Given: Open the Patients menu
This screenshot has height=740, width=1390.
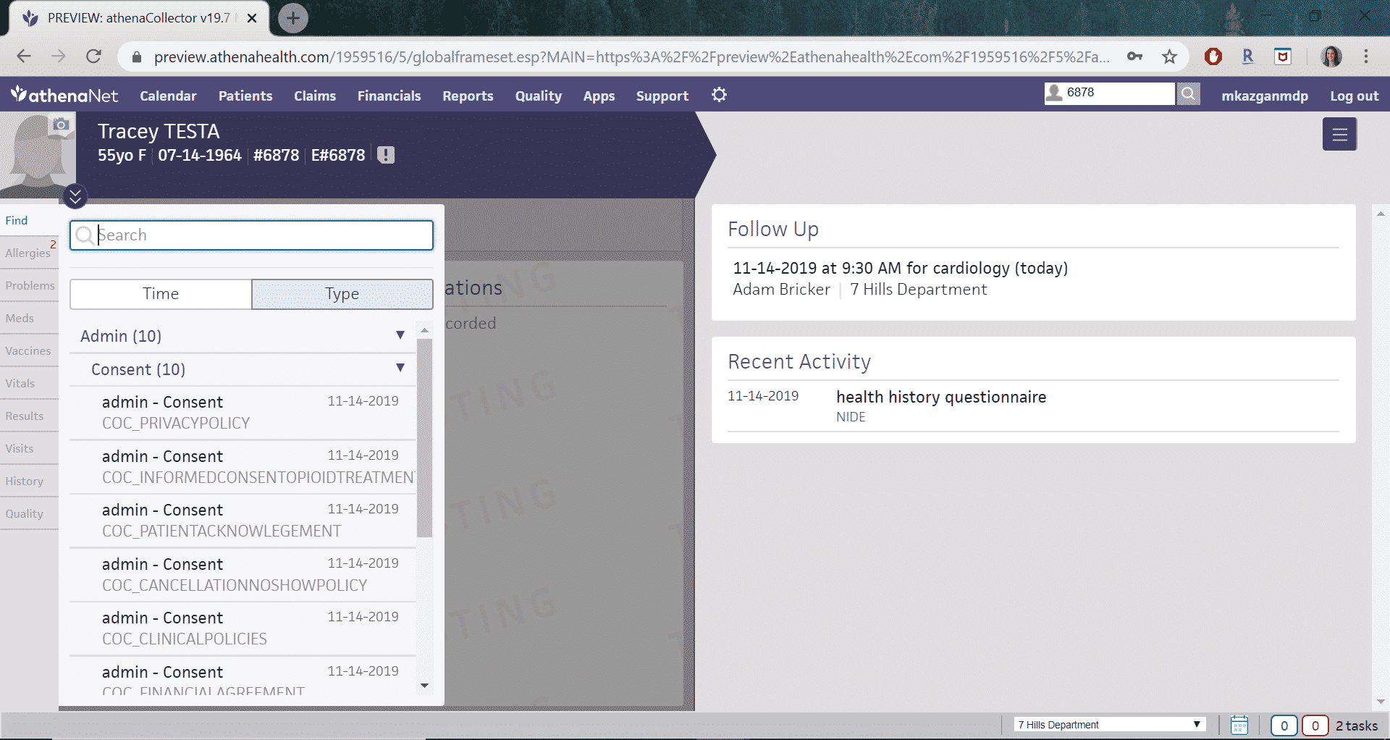Looking at the screenshot, I should click(245, 96).
